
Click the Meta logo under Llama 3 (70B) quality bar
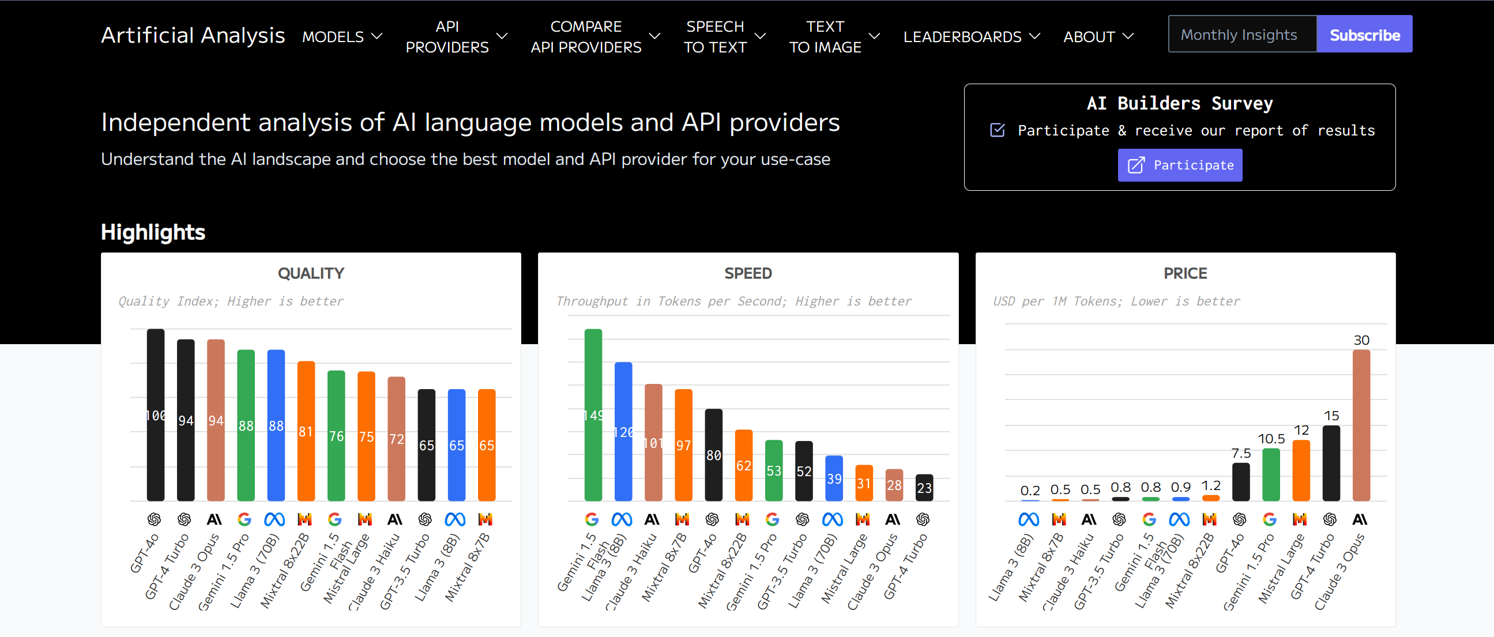(x=274, y=519)
